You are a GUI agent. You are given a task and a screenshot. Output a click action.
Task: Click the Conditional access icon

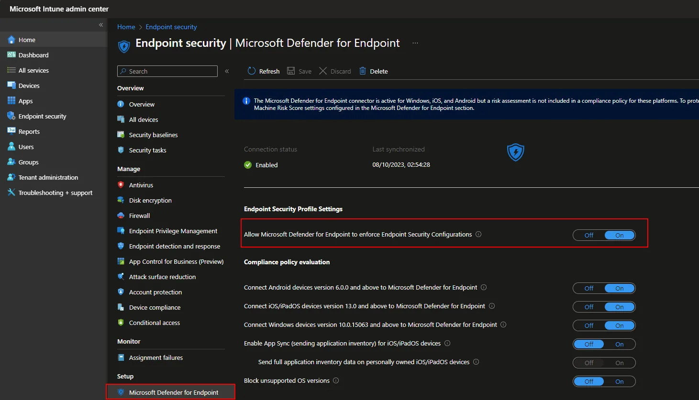(121, 323)
